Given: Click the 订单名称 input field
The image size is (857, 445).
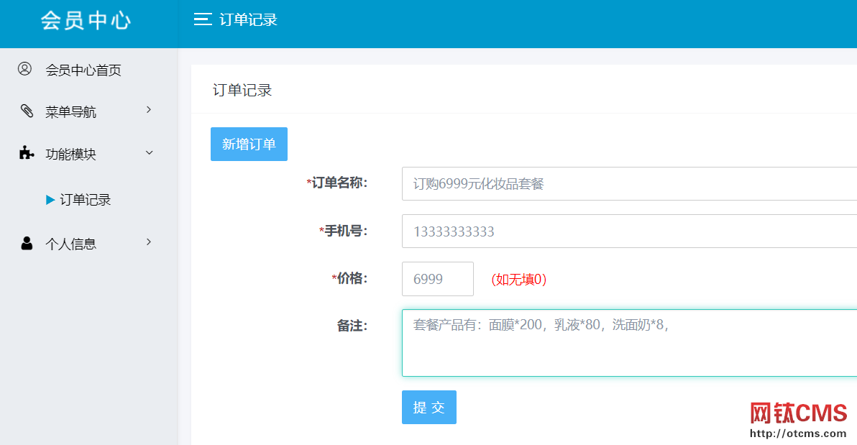Looking at the screenshot, I should (575, 184).
